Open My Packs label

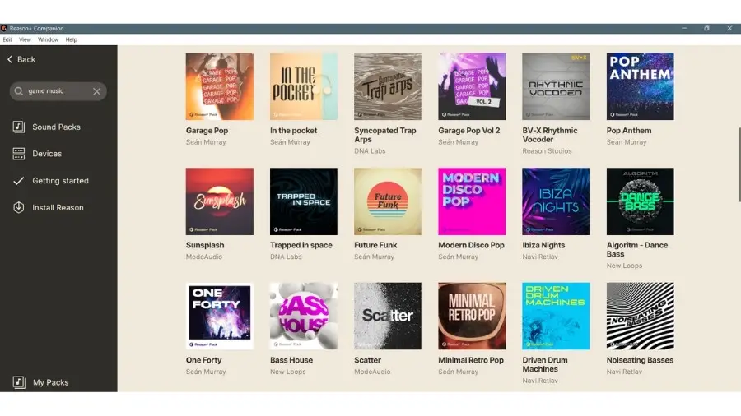pos(50,382)
